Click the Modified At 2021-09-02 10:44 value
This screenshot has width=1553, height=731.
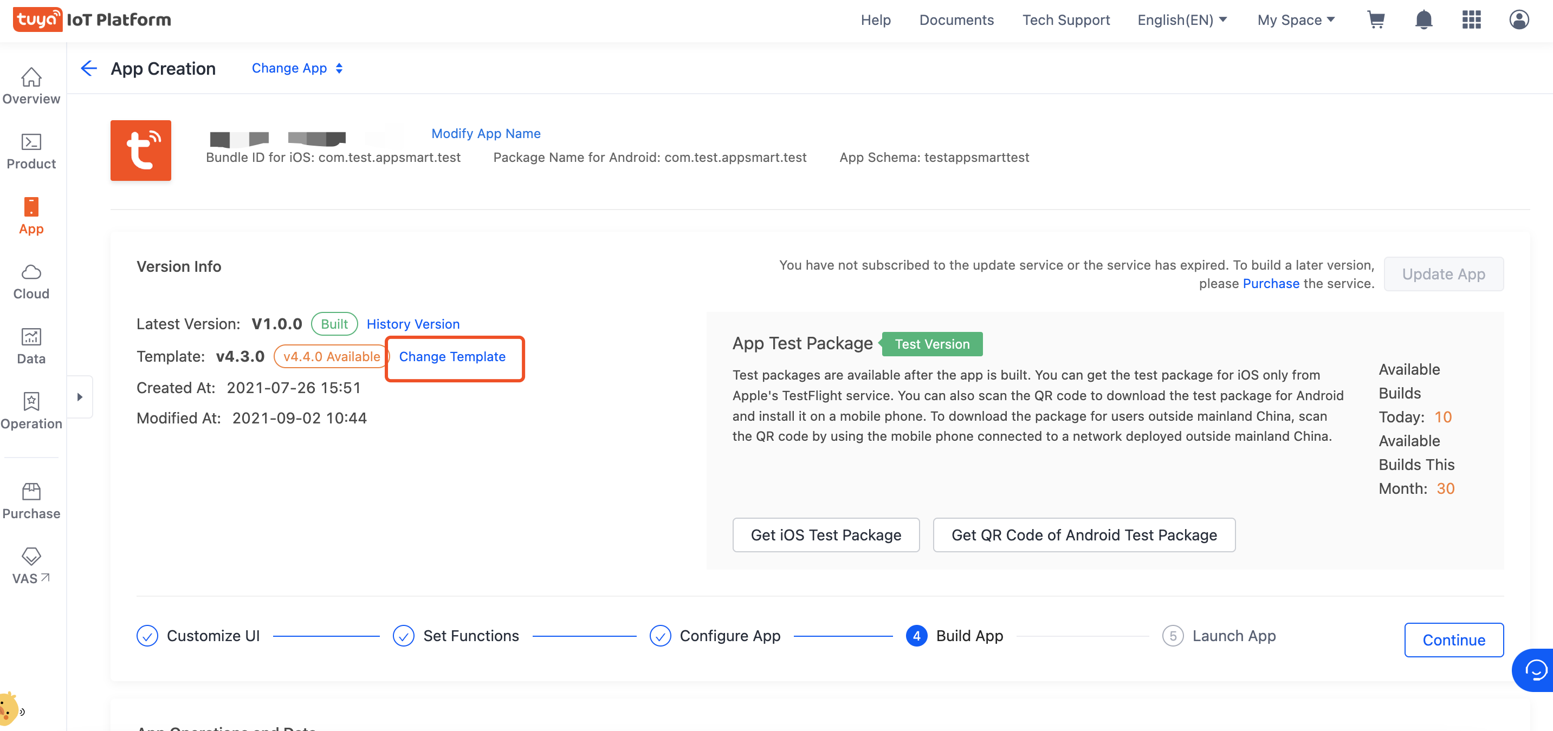[x=299, y=417]
